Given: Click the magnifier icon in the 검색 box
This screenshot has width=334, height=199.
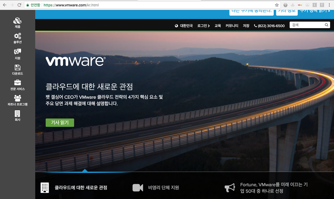Looking at the screenshot, I should (326, 25).
